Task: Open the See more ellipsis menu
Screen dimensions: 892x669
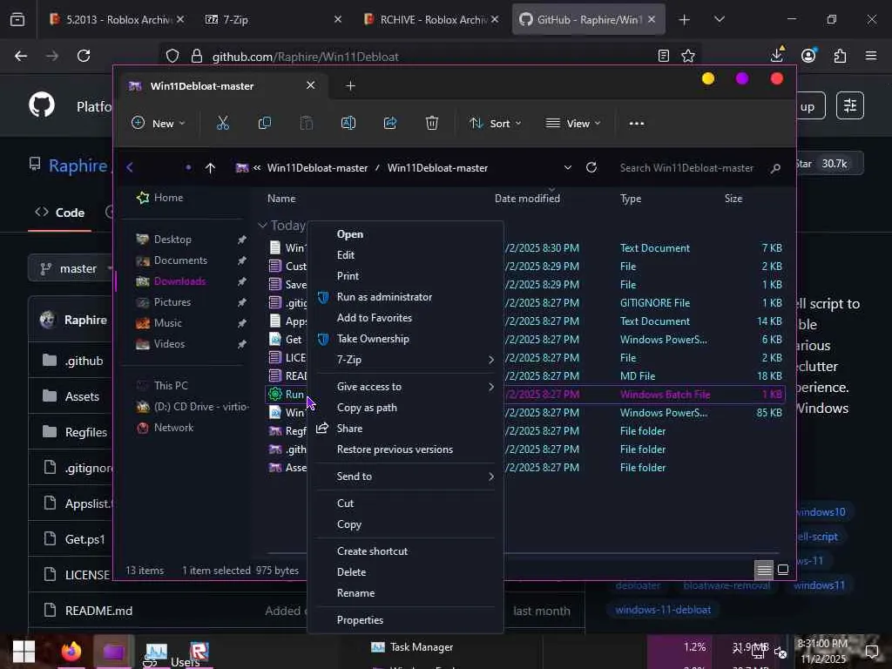Action: click(637, 124)
